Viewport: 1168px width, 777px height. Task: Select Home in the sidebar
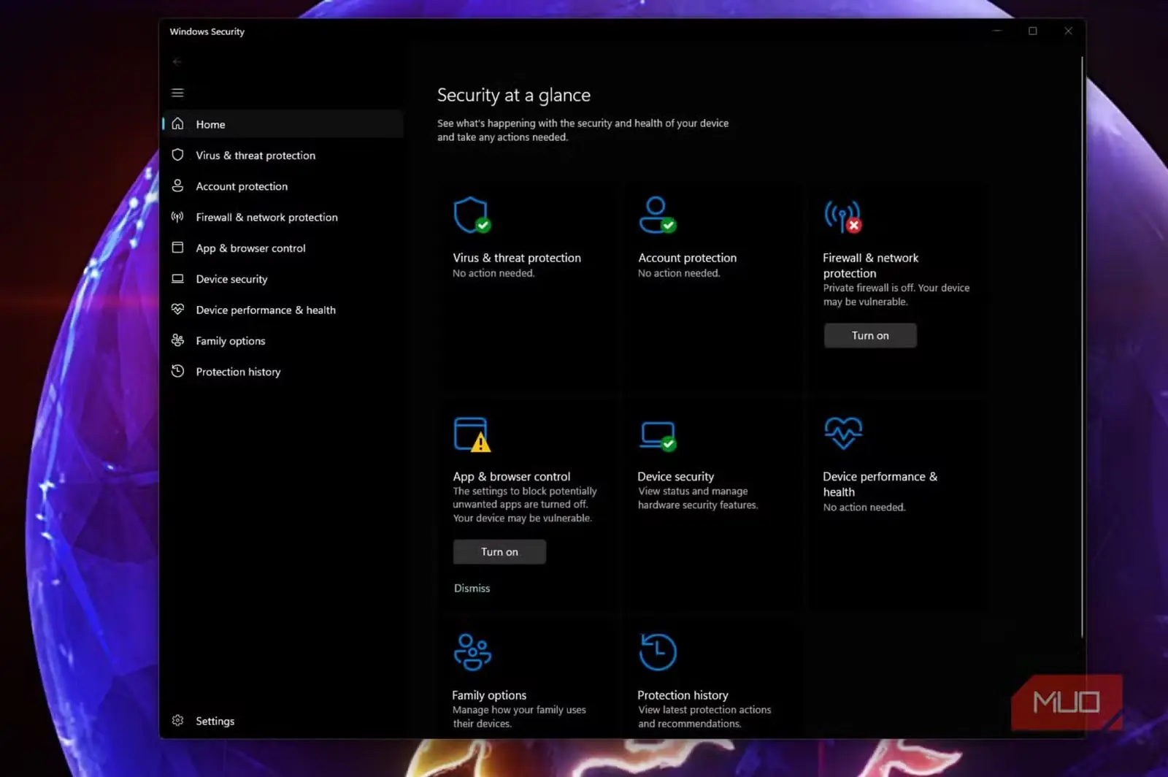click(x=283, y=124)
